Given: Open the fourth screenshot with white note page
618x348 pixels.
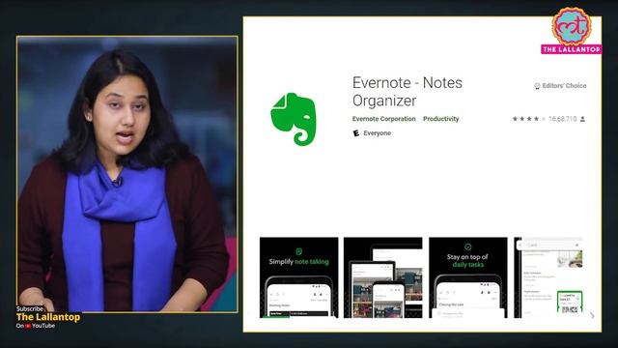Looking at the screenshot, I should 549,277.
